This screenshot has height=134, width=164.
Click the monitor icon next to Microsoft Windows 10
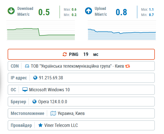click(x=25, y=90)
